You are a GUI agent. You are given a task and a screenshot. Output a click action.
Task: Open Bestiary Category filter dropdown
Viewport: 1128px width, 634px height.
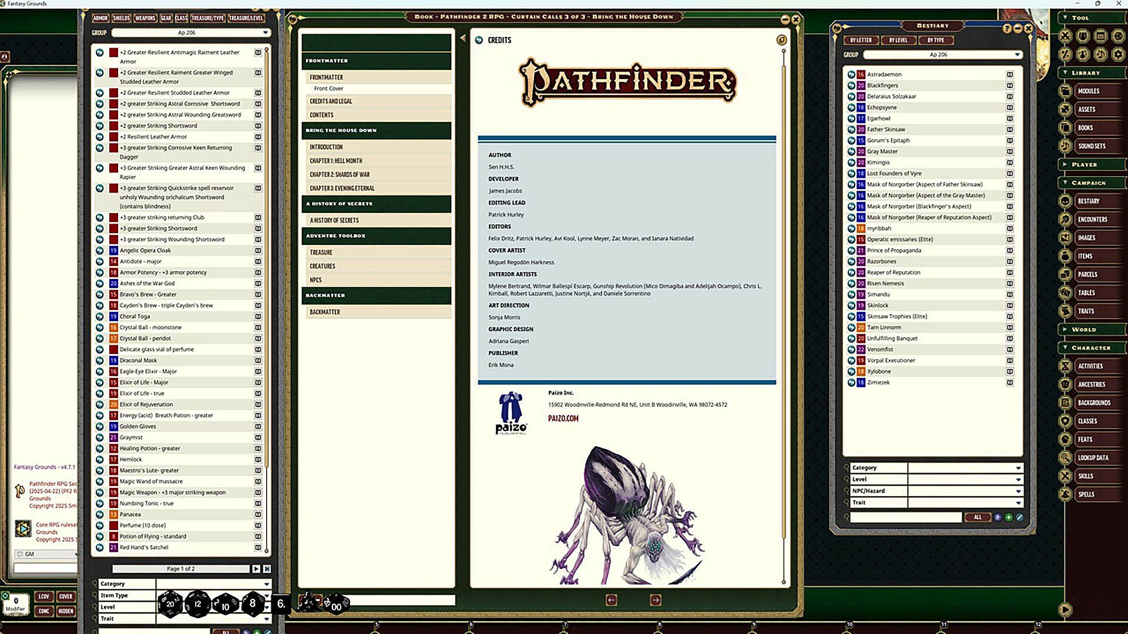coord(1018,468)
